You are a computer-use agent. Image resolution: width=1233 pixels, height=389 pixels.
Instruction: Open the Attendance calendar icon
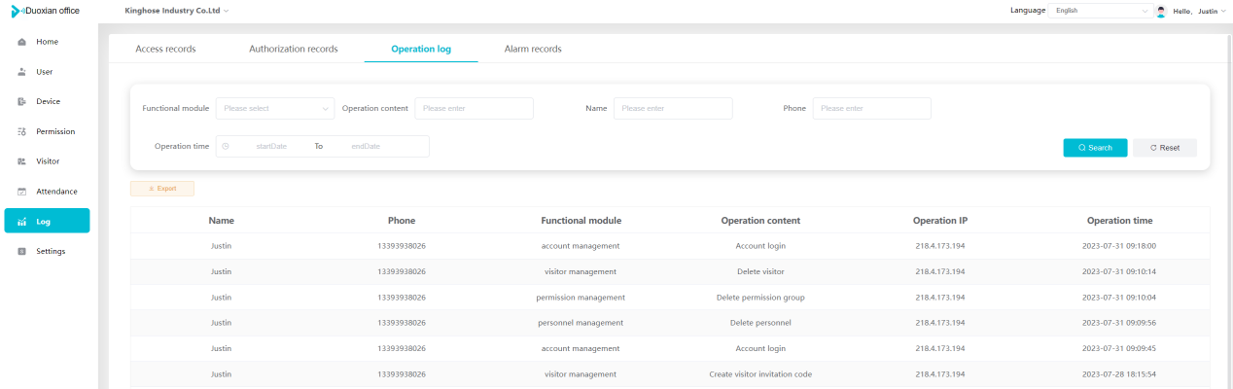[21, 192]
